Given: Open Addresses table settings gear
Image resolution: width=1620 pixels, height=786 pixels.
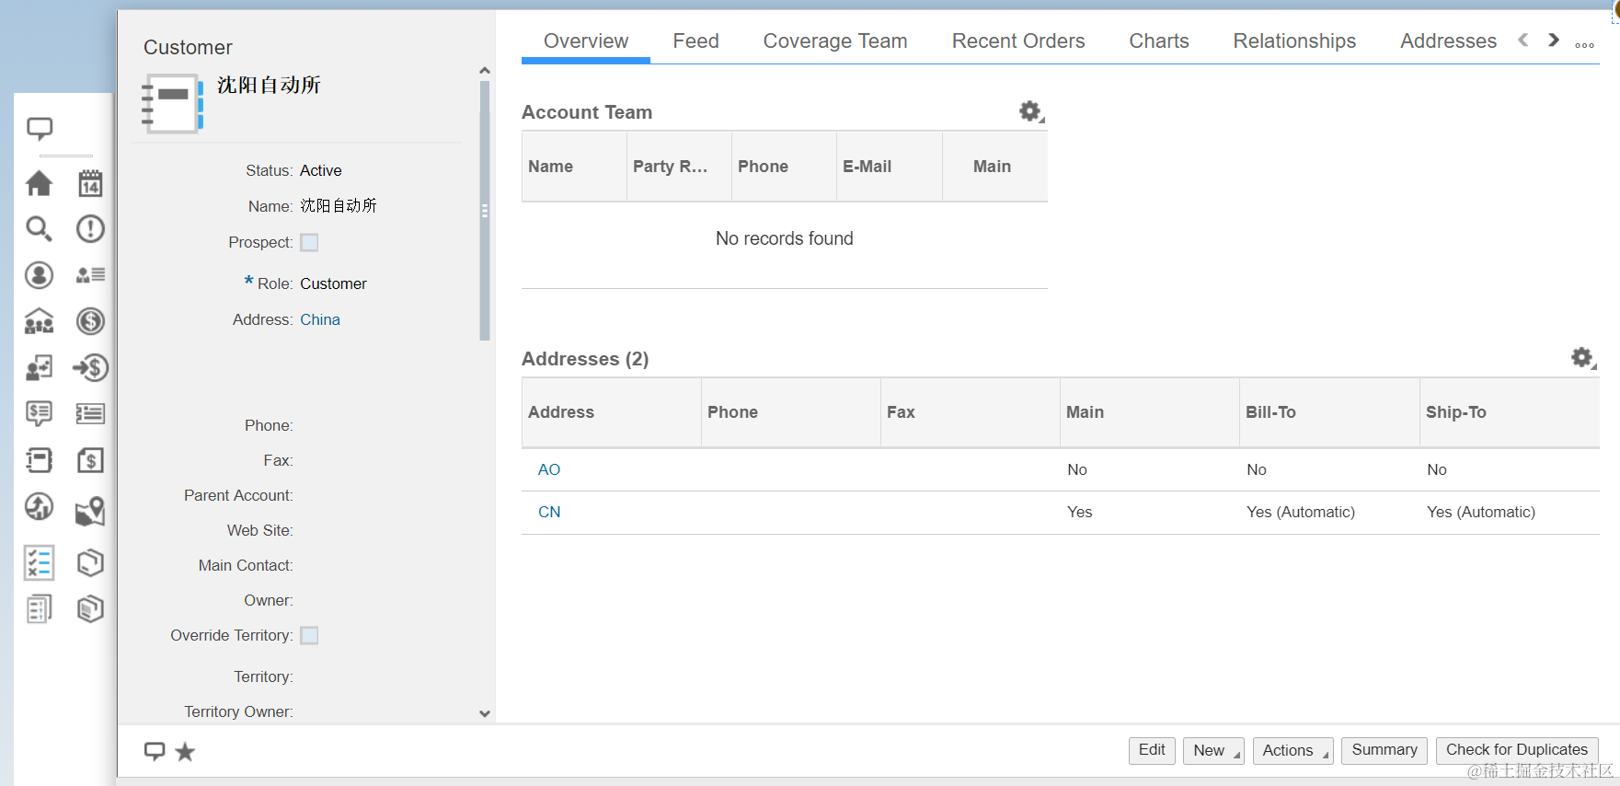Looking at the screenshot, I should [1583, 358].
